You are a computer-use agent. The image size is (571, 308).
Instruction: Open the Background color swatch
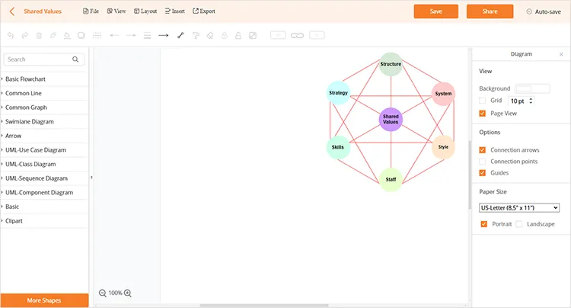[532, 88]
